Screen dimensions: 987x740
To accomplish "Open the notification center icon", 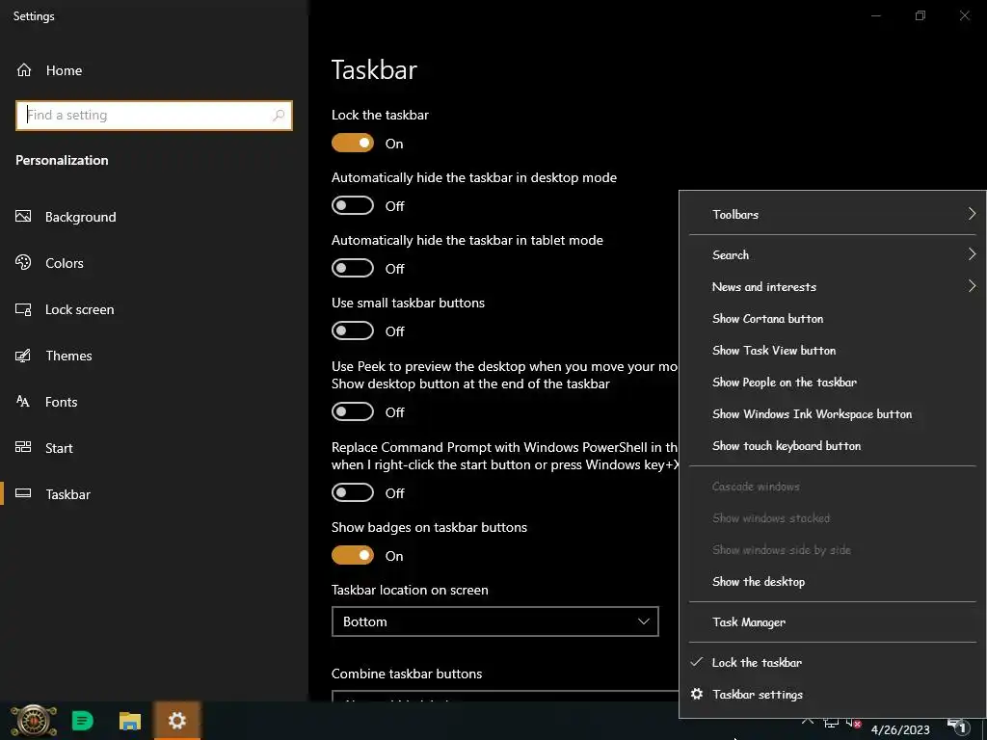I will coord(959,726).
